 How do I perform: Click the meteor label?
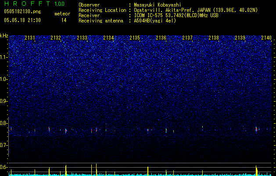click(62, 14)
